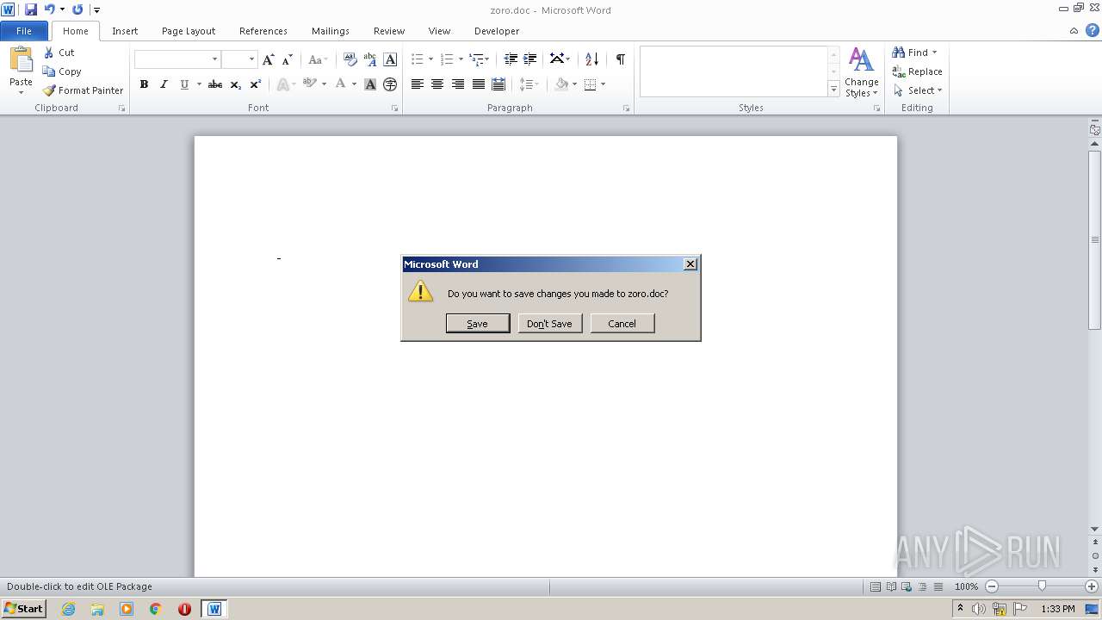
Task: Click the Sort A-Z icon
Action: 591,59
